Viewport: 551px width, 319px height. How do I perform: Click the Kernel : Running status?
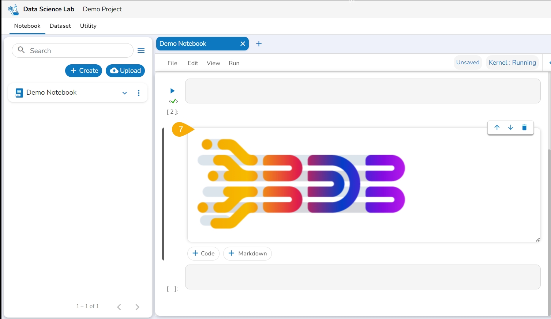point(512,62)
